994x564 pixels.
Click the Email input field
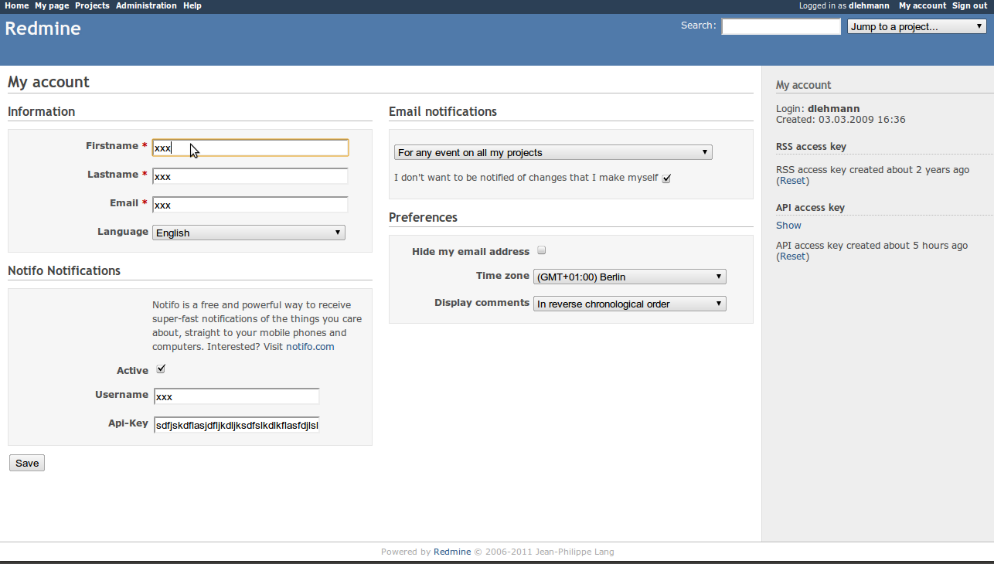(250, 205)
